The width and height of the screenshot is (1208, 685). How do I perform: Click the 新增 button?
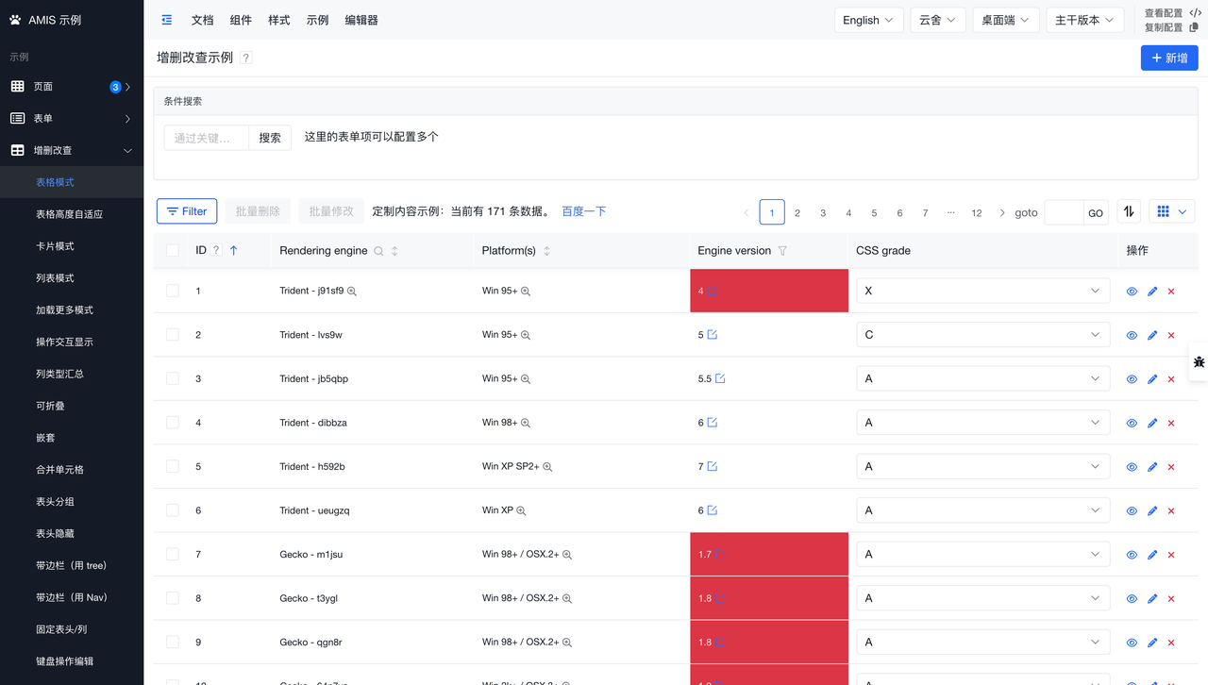(x=1168, y=58)
